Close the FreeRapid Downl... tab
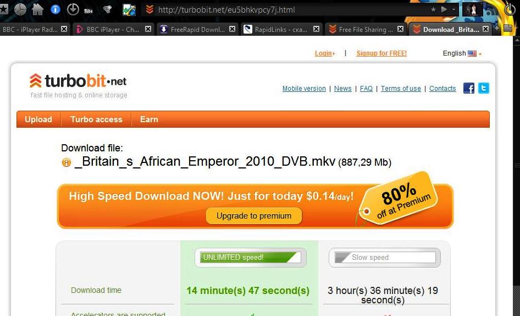 (x=232, y=29)
